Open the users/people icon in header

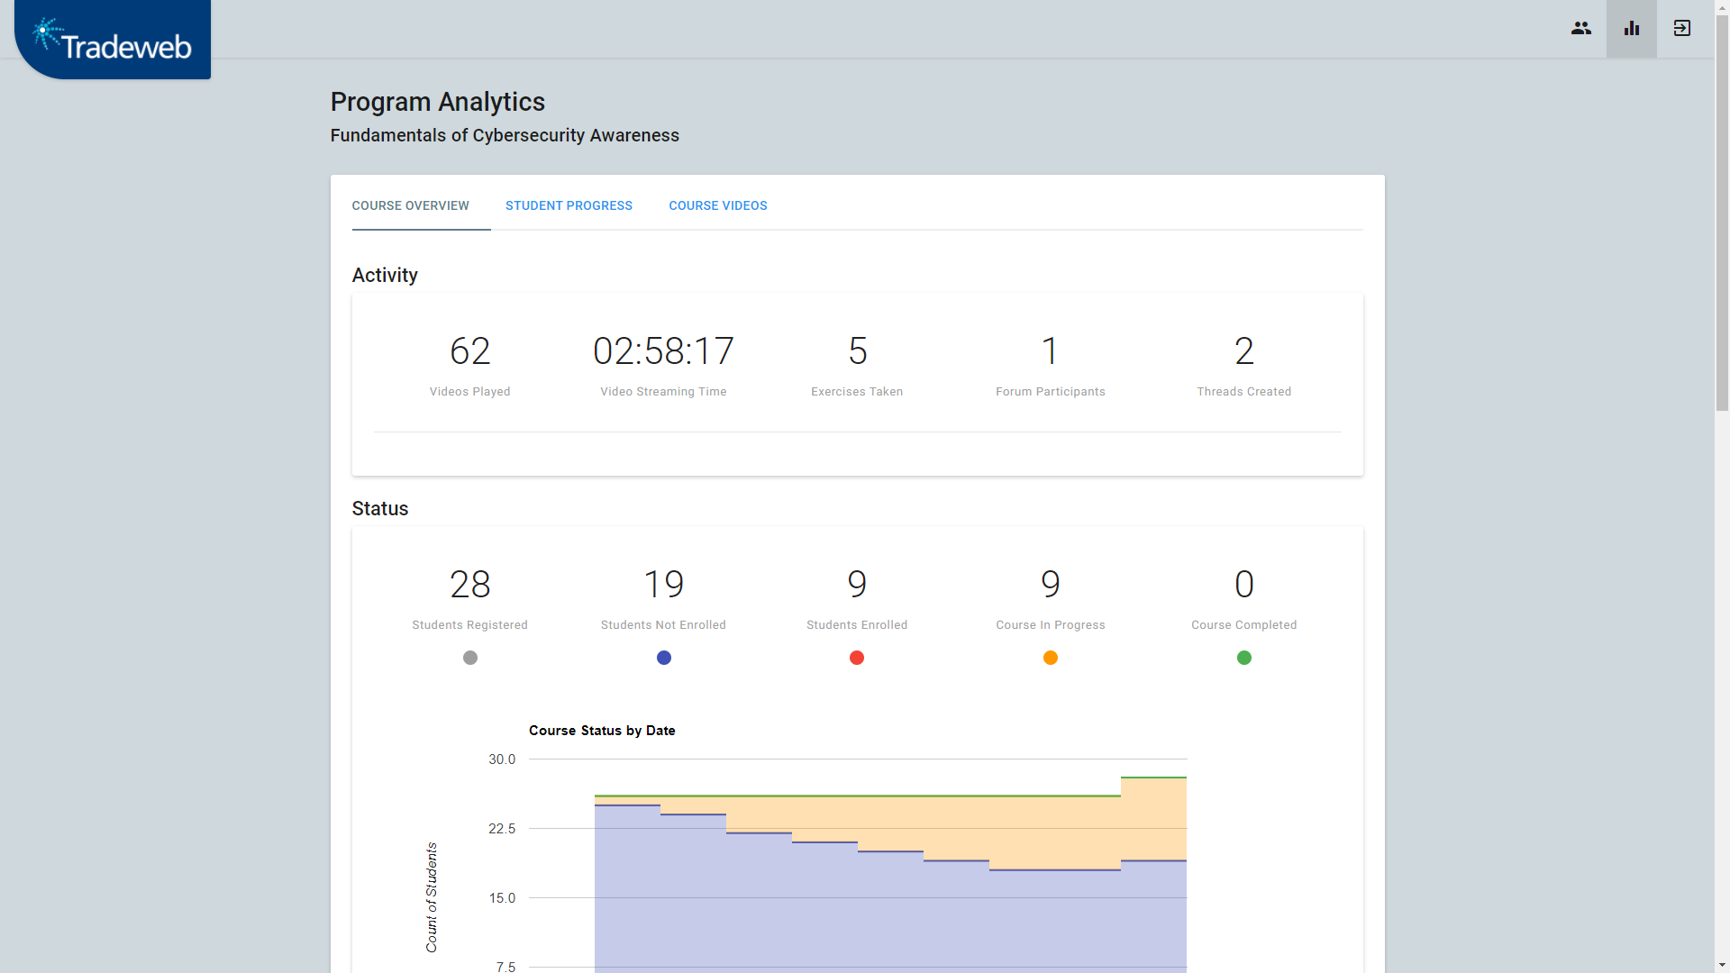click(1580, 29)
